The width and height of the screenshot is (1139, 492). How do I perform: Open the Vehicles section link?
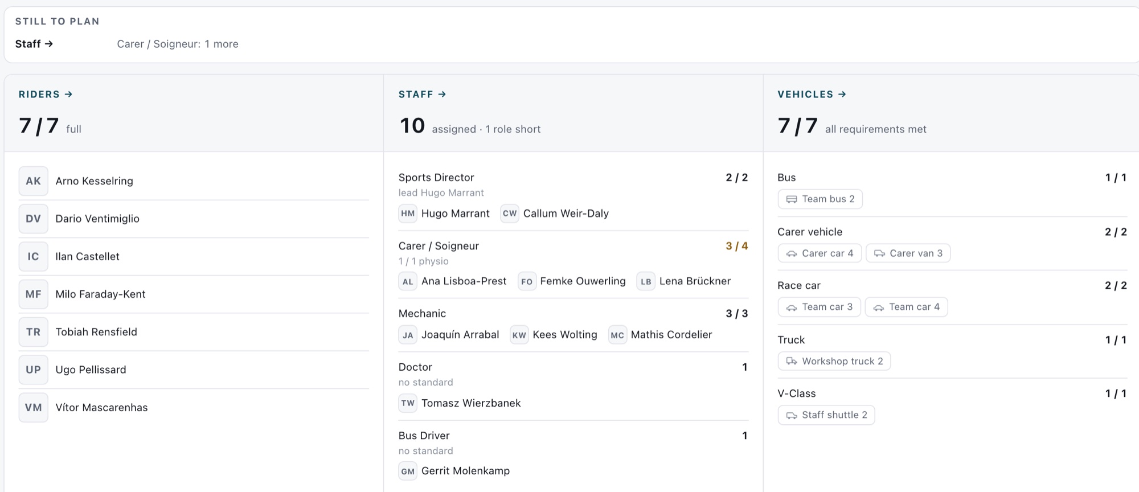(812, 95)
